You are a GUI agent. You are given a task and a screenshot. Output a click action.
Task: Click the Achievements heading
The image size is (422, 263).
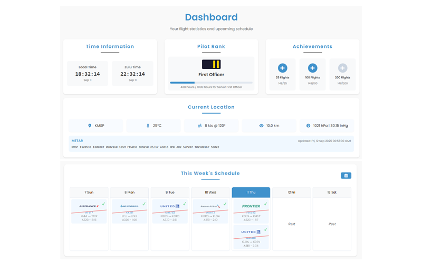tap(312, 46)
